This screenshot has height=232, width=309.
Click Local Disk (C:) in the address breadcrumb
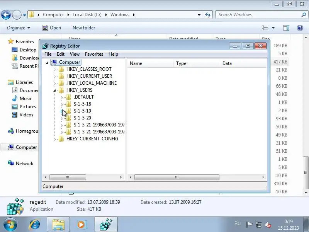point(87,15)
